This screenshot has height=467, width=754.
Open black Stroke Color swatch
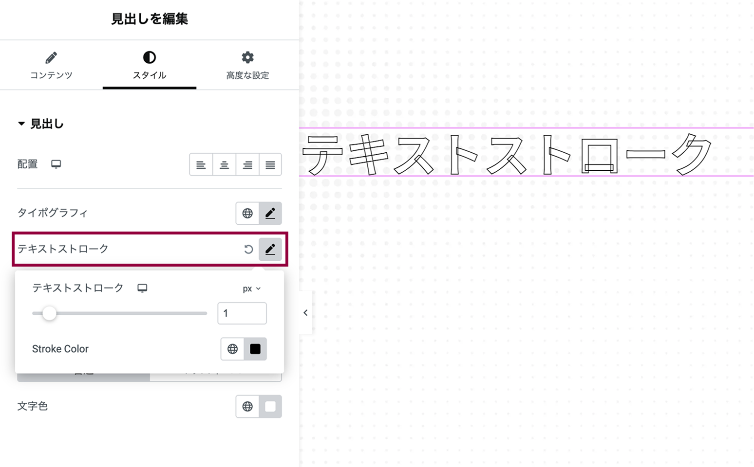[255, 349]
